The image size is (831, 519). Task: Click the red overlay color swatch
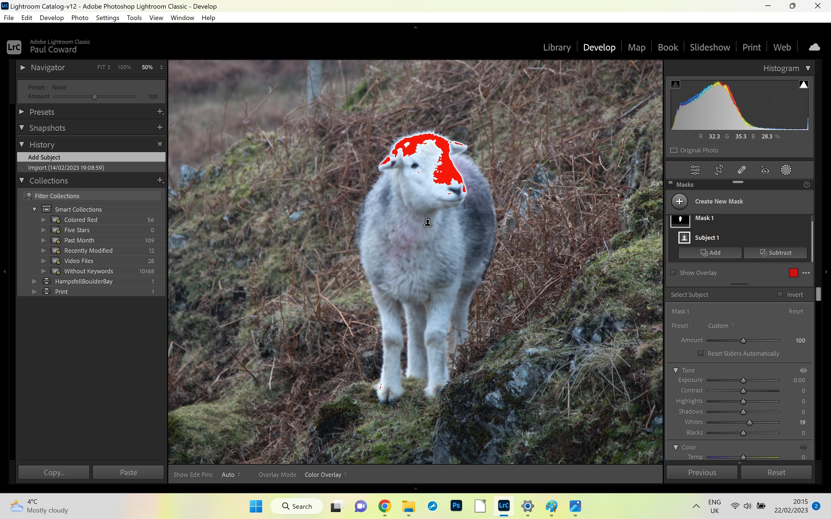pos(793,273)
